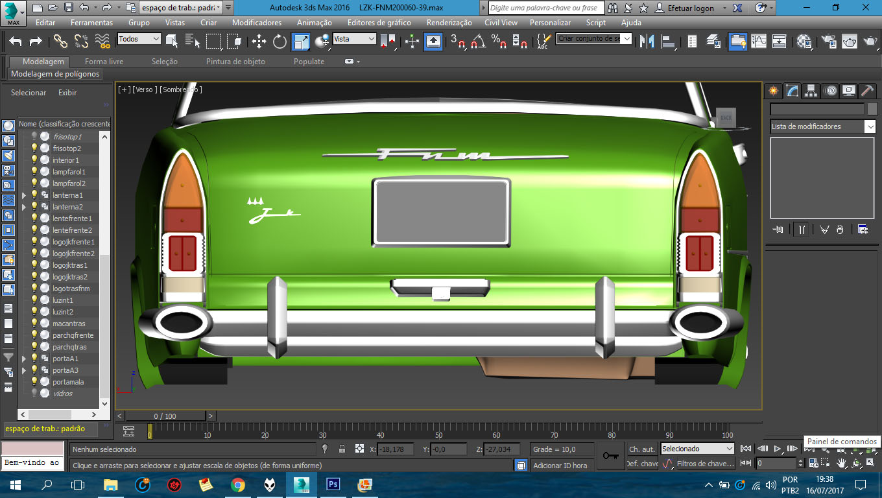Click the Play animation button
The width and height of the screenshot is (882, 498).
(778, 449)
